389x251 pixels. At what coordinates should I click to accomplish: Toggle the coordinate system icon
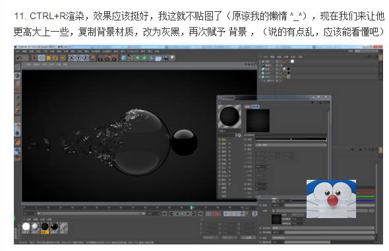92,58
